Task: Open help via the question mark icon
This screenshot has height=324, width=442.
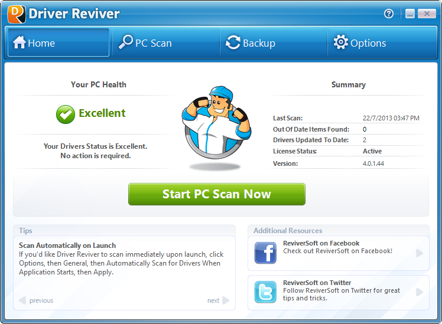Action: click(x=389, y=13)
